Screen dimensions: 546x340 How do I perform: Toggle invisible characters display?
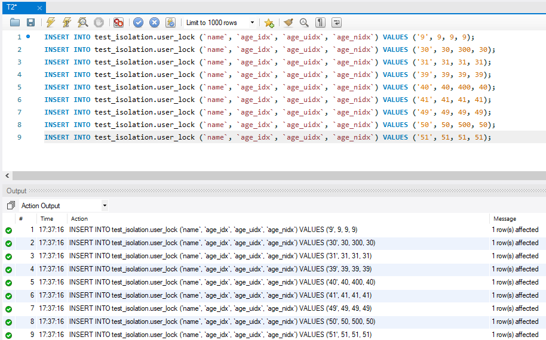[x=320, y=23]
